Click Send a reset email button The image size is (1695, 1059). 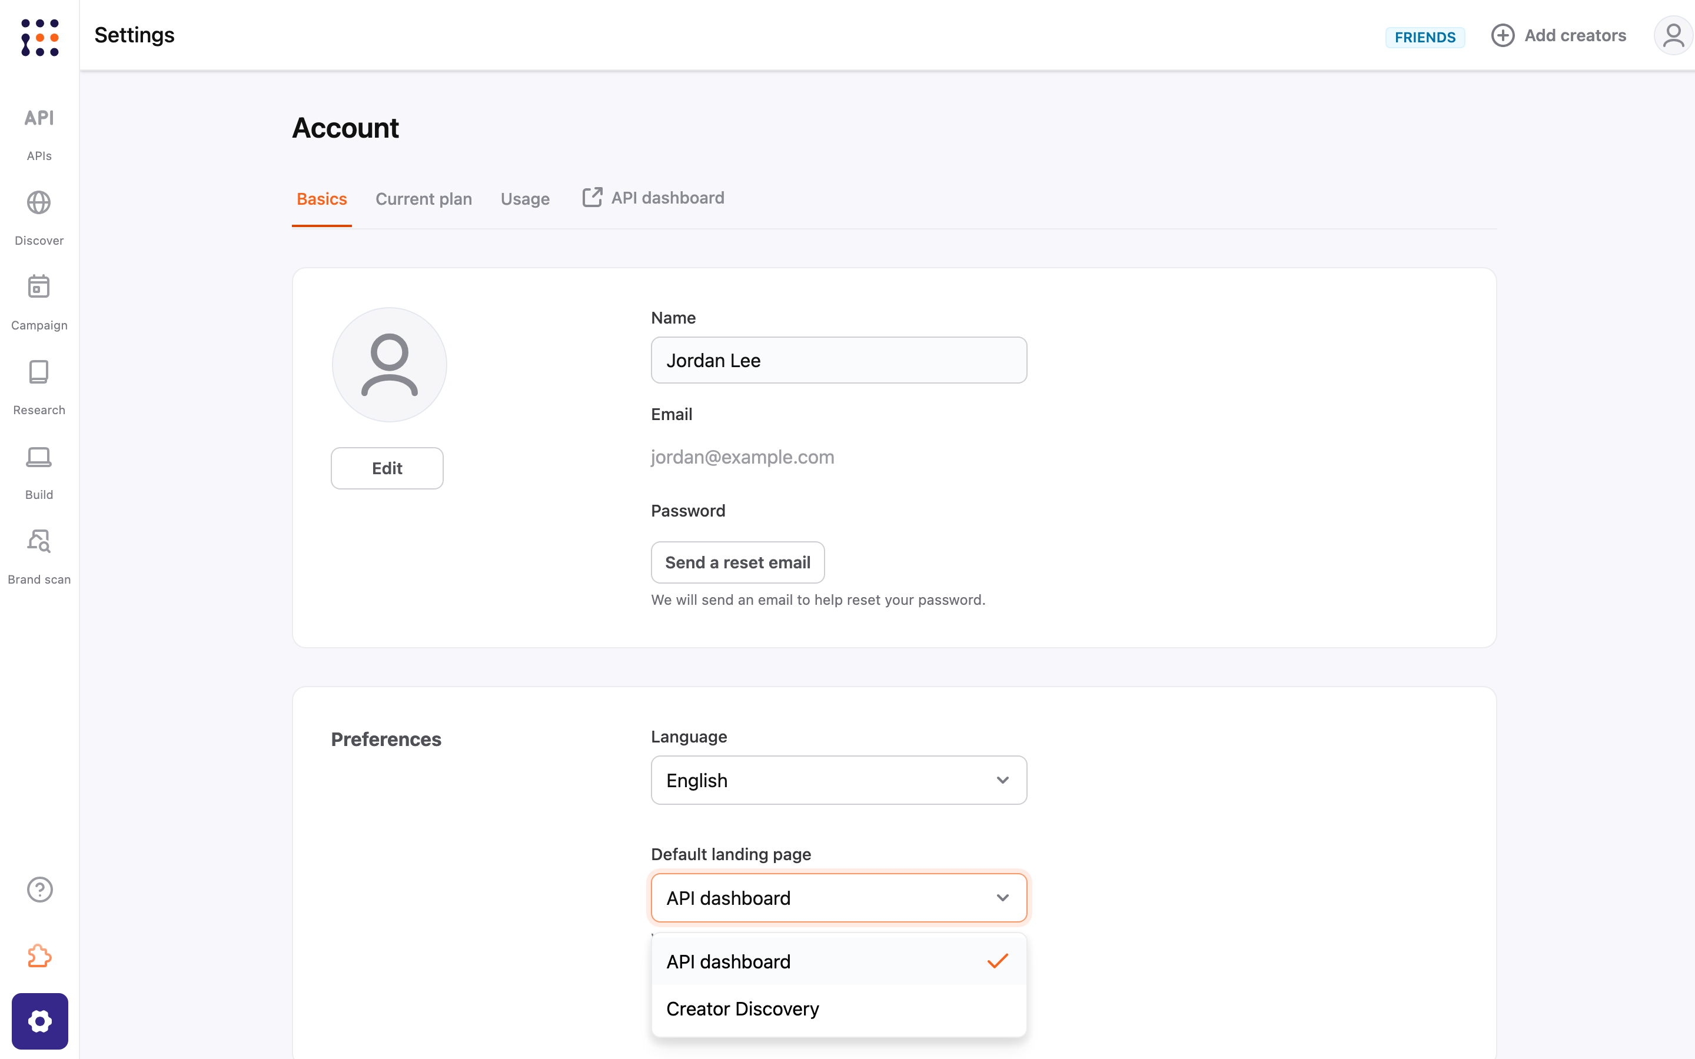737,562
